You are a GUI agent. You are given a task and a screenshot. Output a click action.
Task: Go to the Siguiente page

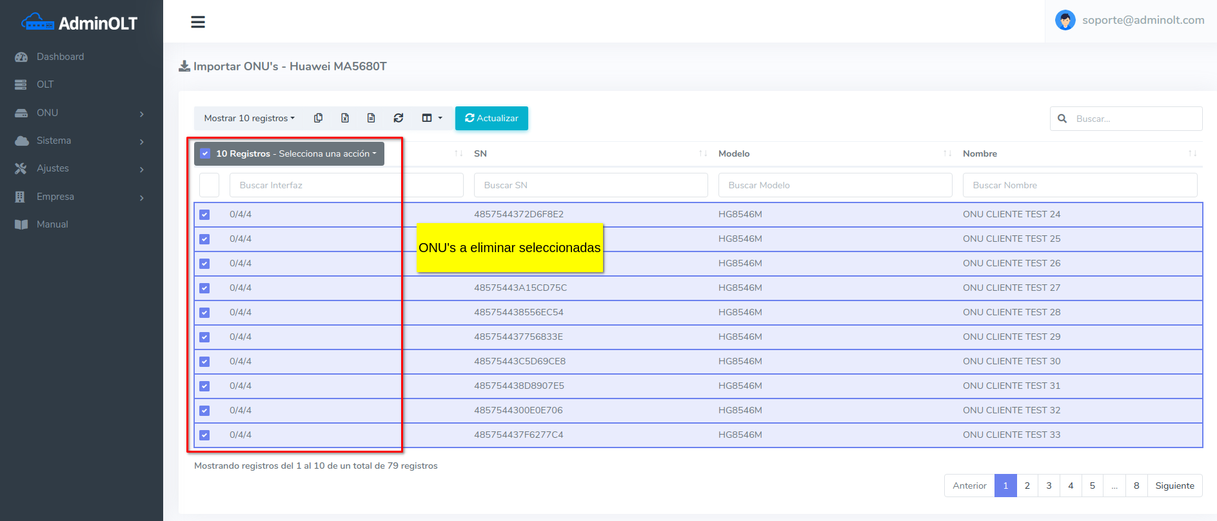pos(1174,486)
